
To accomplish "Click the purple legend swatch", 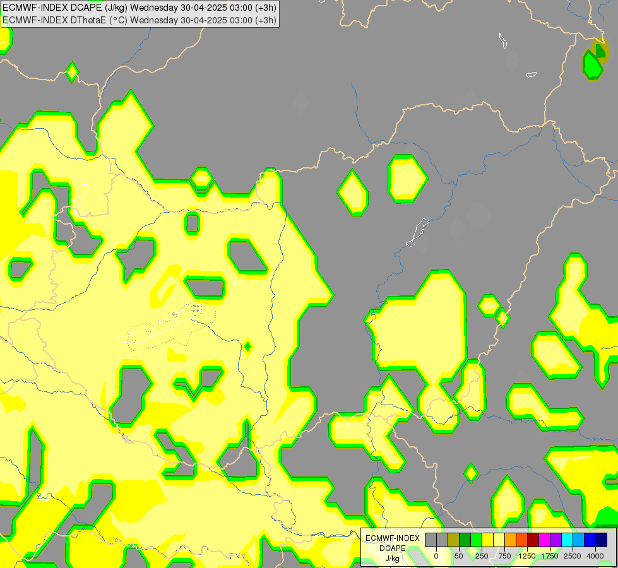I will pos(556,540).
